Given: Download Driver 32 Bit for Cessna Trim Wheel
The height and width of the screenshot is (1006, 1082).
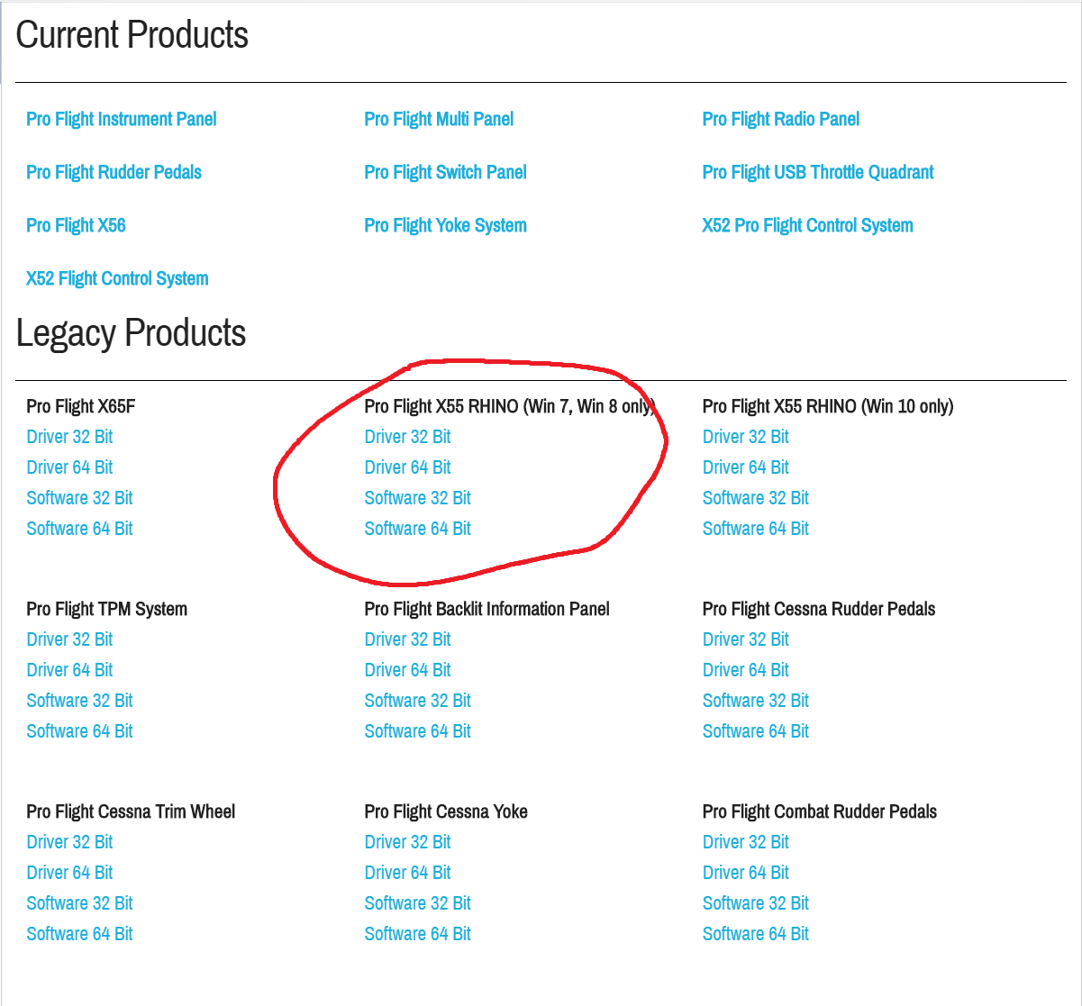Looking at the screenshot, I should 69,842.
